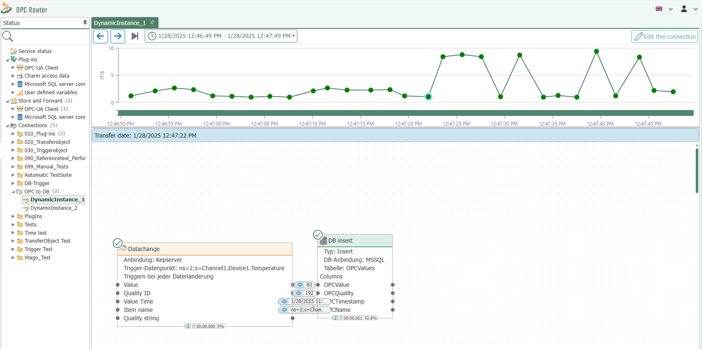Click the Datachange success checkmark icon
Screen dimensions: 702x349
(x=118, y=243)
